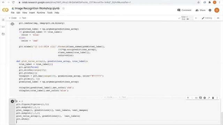Insert a text cell between cells
This screenshot has height=125, width=223.
(x=122, y=97)
